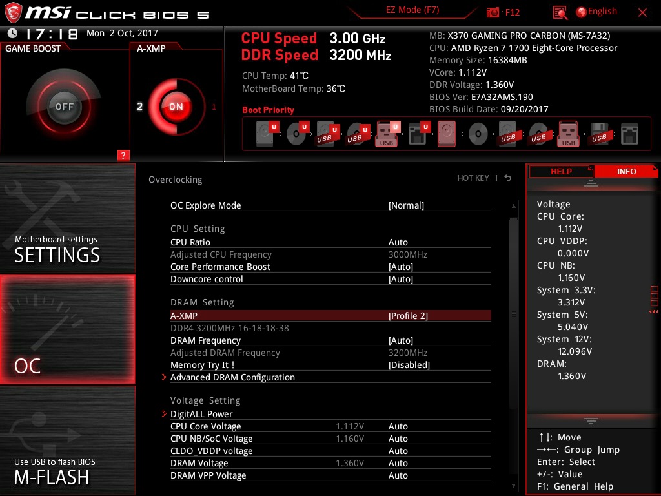Image resolution: width=661 pixels, height=496 pixels.
Task: Click the red triple-arrow icon on right edge
Action: tap(654, 312)
